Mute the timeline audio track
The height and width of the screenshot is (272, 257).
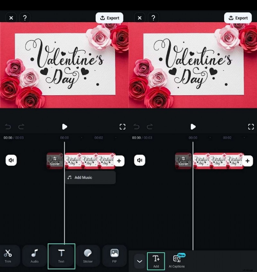click(11, 160)
